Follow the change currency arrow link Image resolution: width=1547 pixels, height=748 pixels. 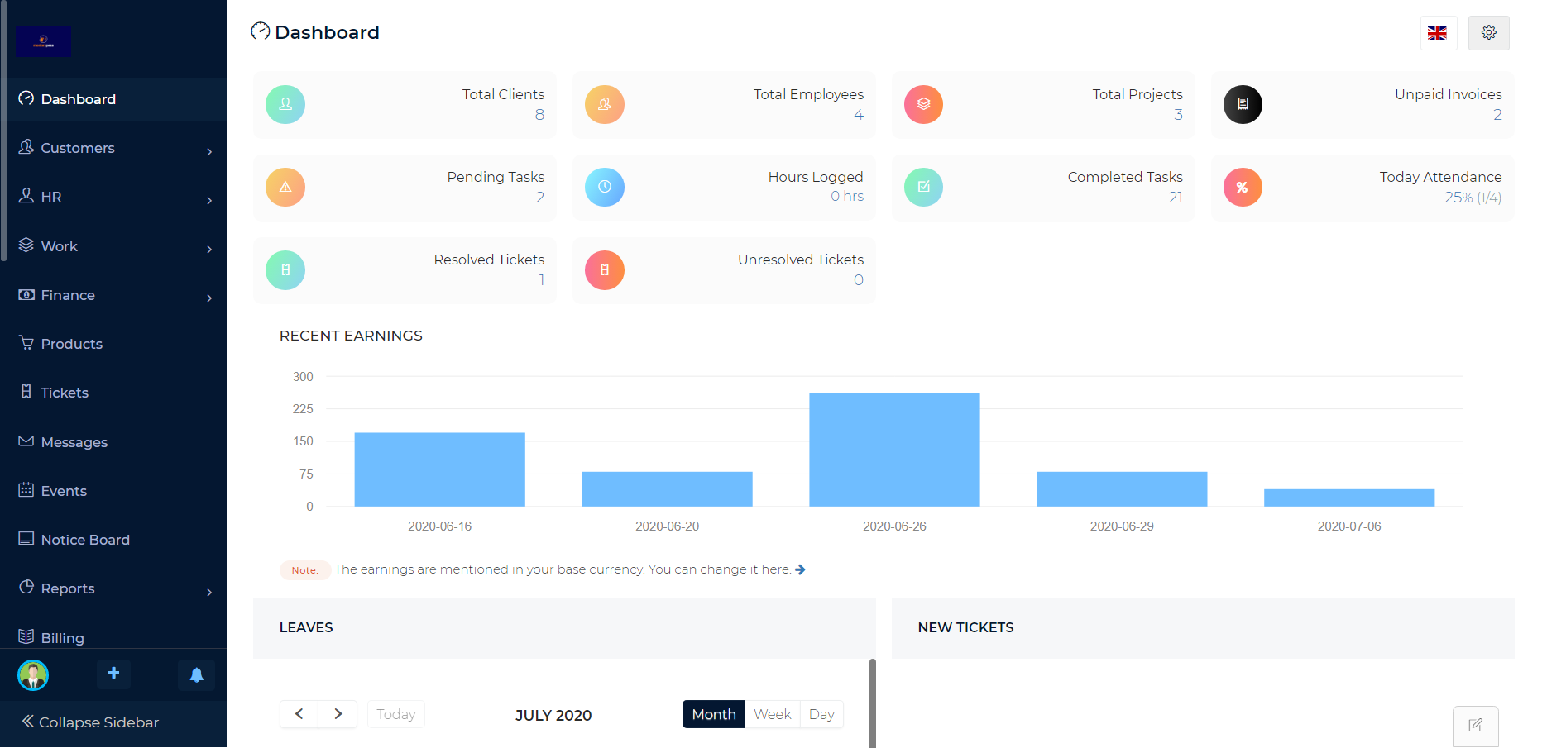[x=800, y=569]
